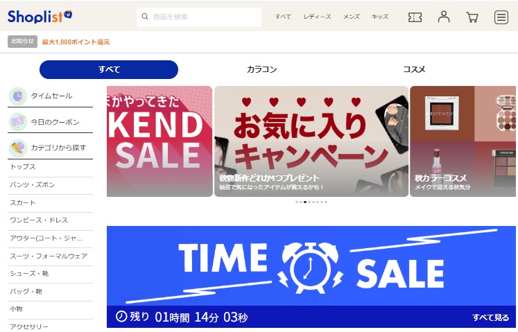This screenshot has width=518, height=332.
Task: Switch to the コスメ tab
Action: click(x=414, y=69)
